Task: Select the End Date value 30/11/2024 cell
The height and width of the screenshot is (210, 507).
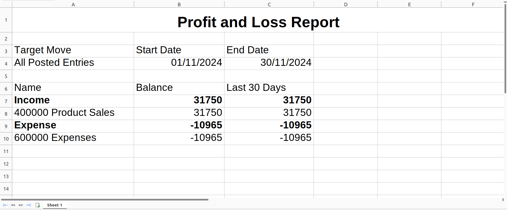Action: point(269,63)
